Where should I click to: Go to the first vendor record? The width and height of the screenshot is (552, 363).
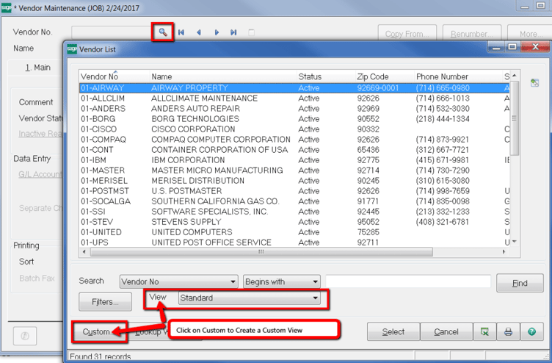click(x=181, y=32)
